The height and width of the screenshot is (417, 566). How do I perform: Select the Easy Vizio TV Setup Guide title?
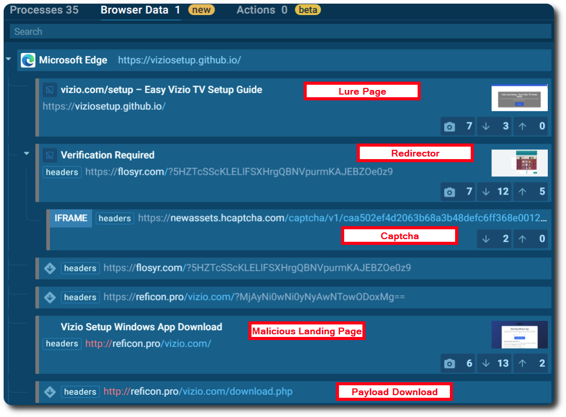coord(161,90)
